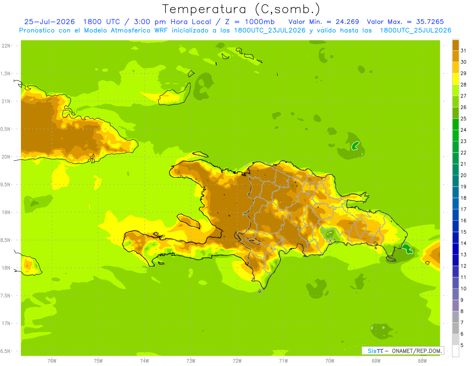This screenshot has width=474, height=366.
Task: Pick the gray legend swatch between 6 and 7
Action: [455, 328]
